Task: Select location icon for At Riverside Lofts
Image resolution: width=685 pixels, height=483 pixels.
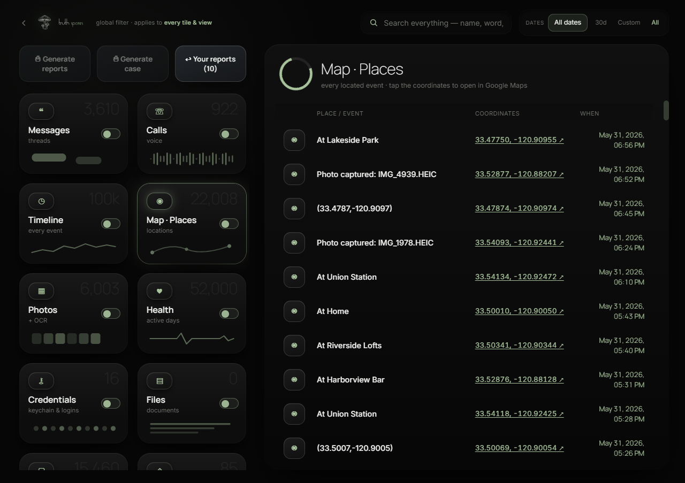Action: tap(294, 346)
